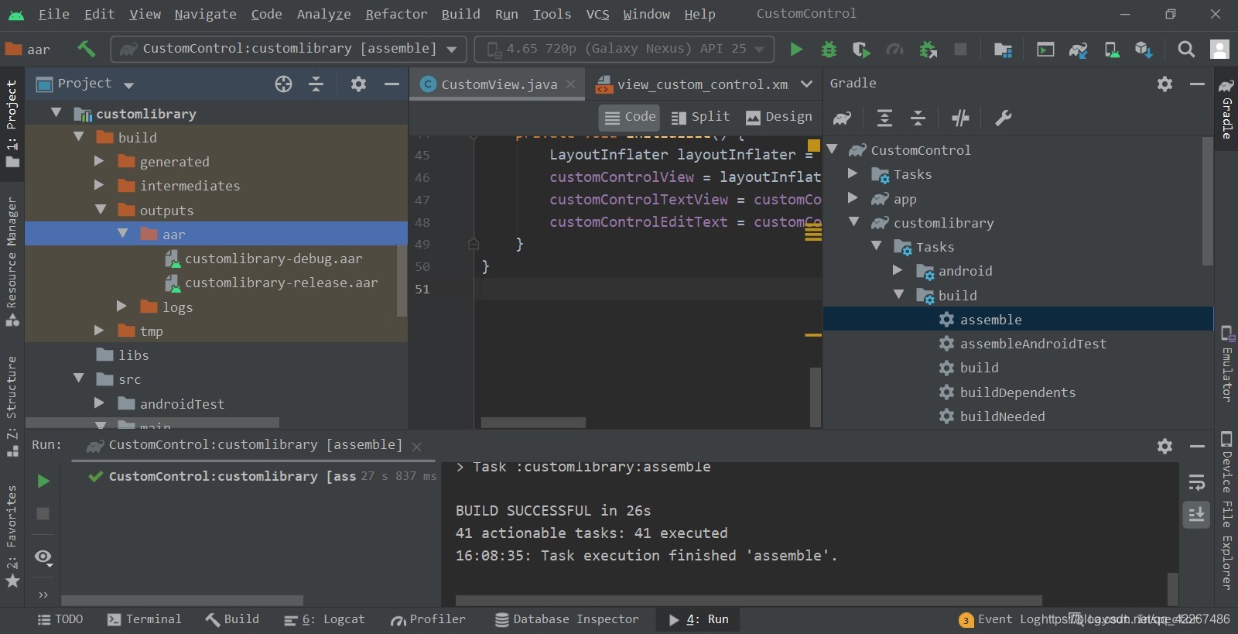Click the Make Project hammer icon

tap(86, 49)
